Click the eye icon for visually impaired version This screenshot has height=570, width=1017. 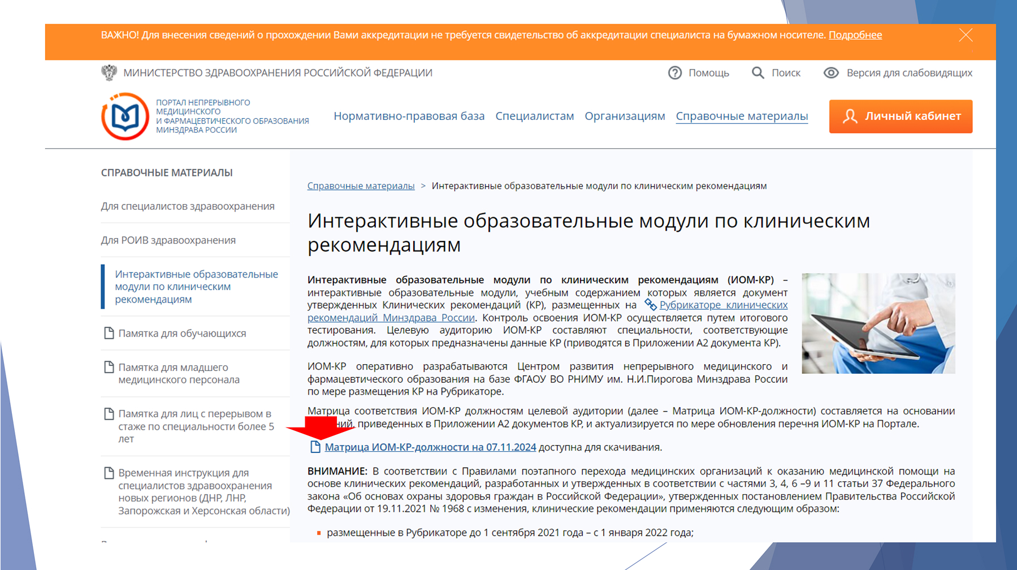[830, 73]
